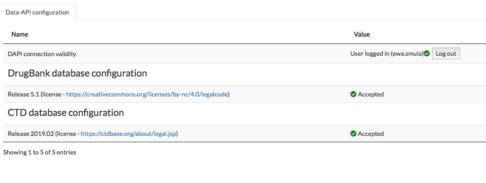Screen dimensions: 486x183
Task: Click the word 'license' in CTD row
Action: [66, 134]
